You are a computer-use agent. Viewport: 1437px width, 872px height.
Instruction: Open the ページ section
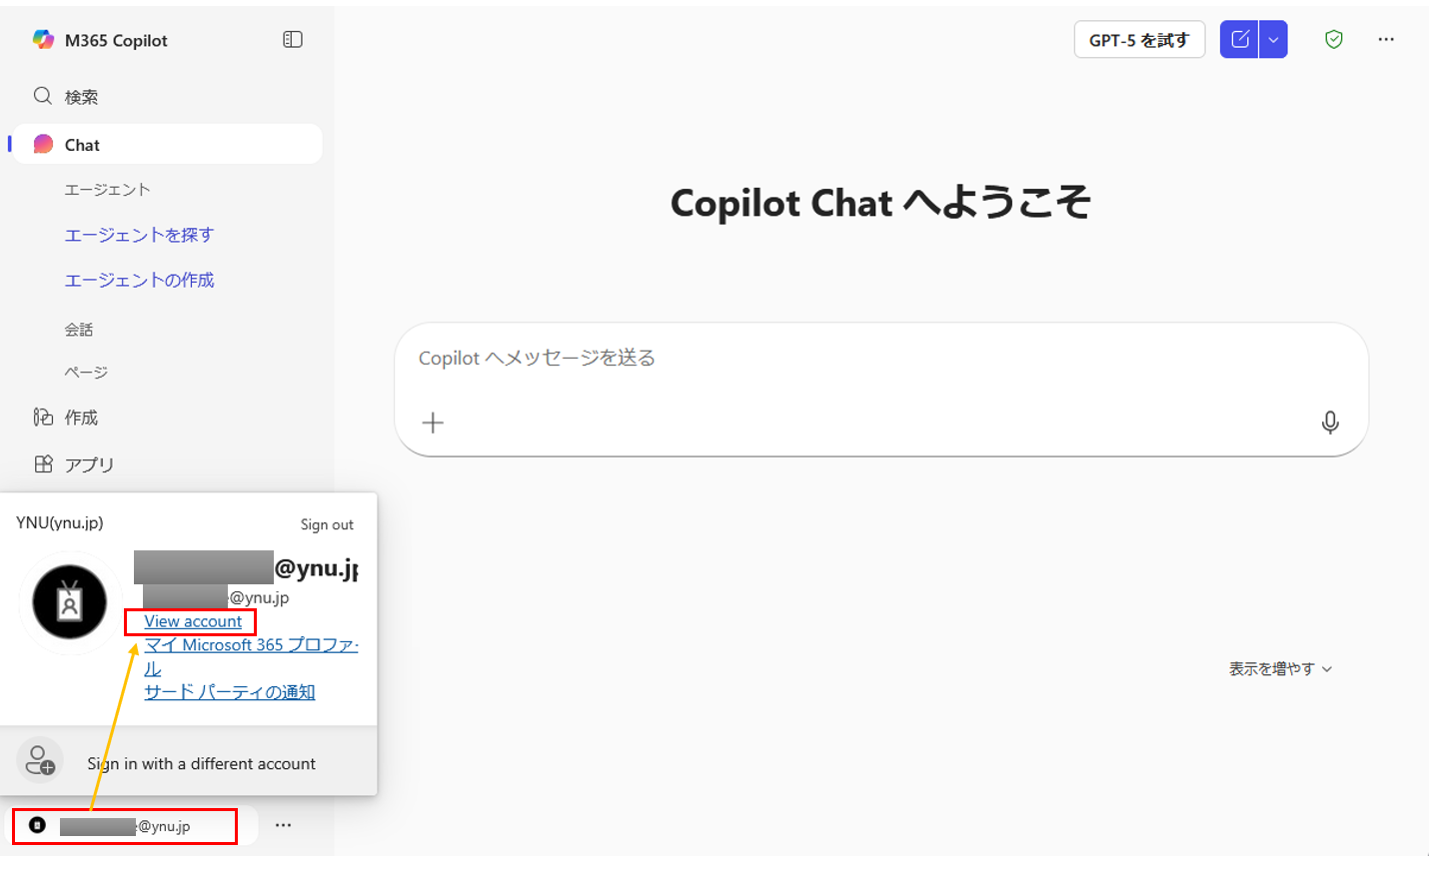[x=86, y=372]
